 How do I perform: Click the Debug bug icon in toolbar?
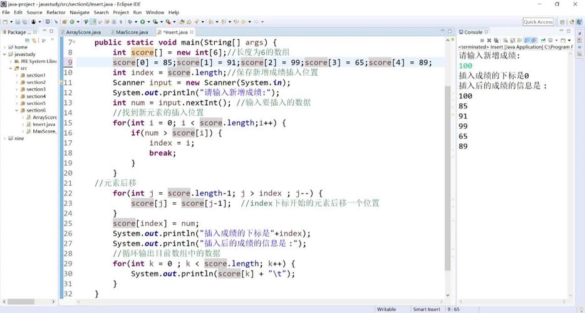click(130, 22)
